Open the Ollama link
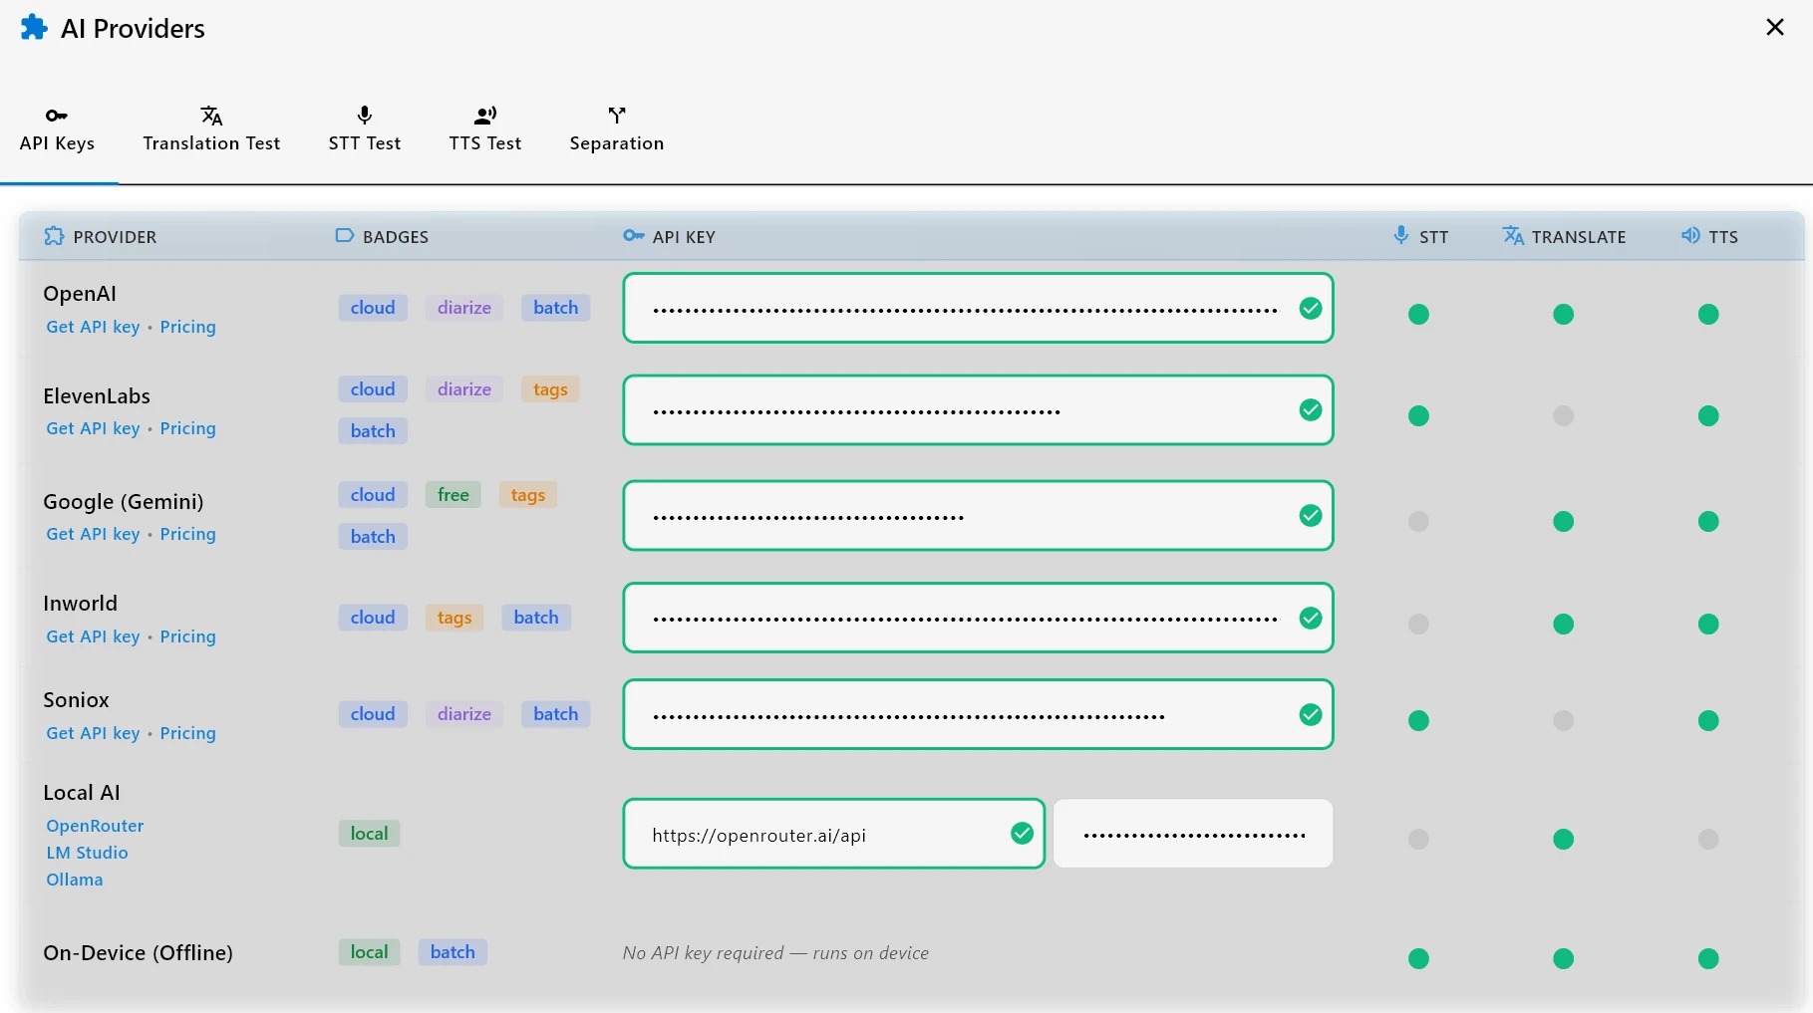The width and height of the screenshot is (1813, 1013). coord(75,880)
